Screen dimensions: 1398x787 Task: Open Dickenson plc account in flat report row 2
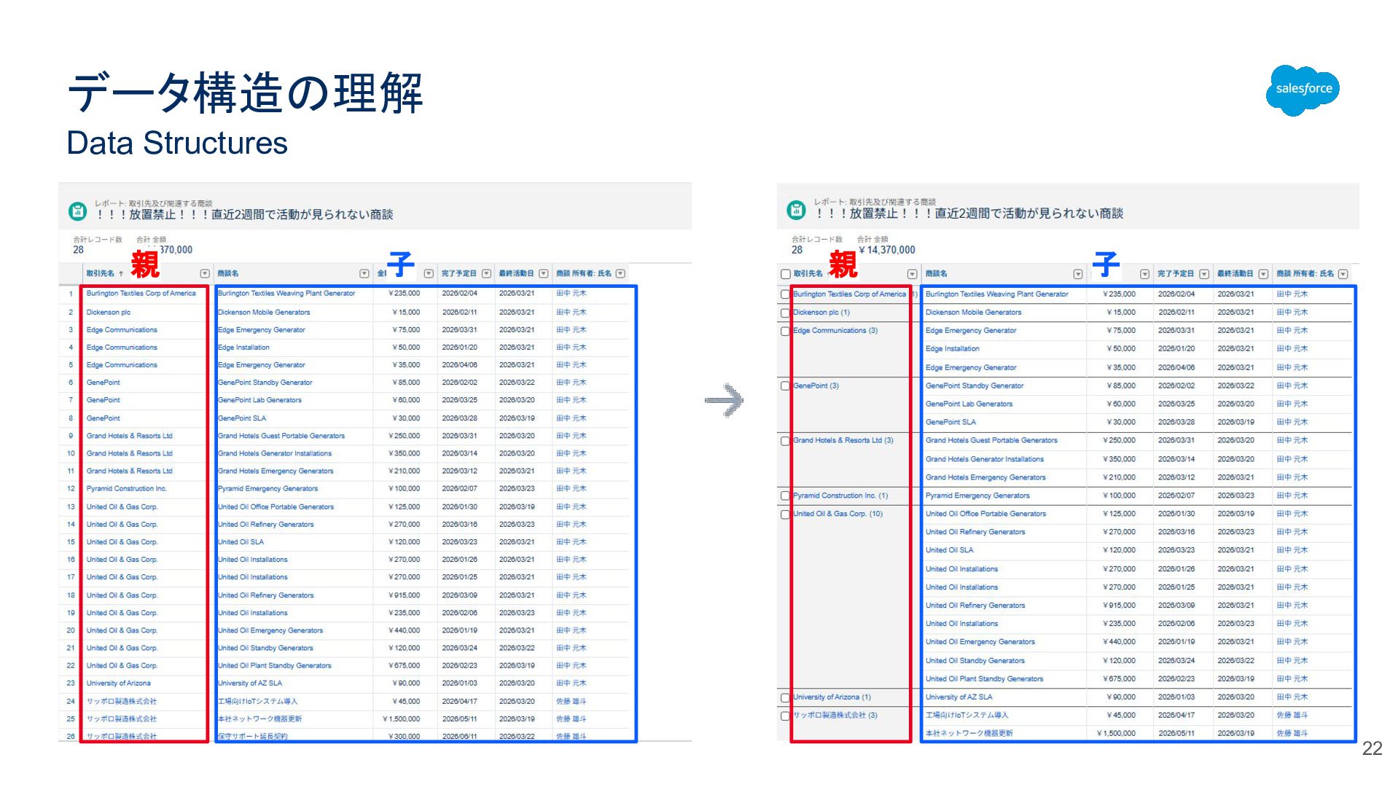108,313
